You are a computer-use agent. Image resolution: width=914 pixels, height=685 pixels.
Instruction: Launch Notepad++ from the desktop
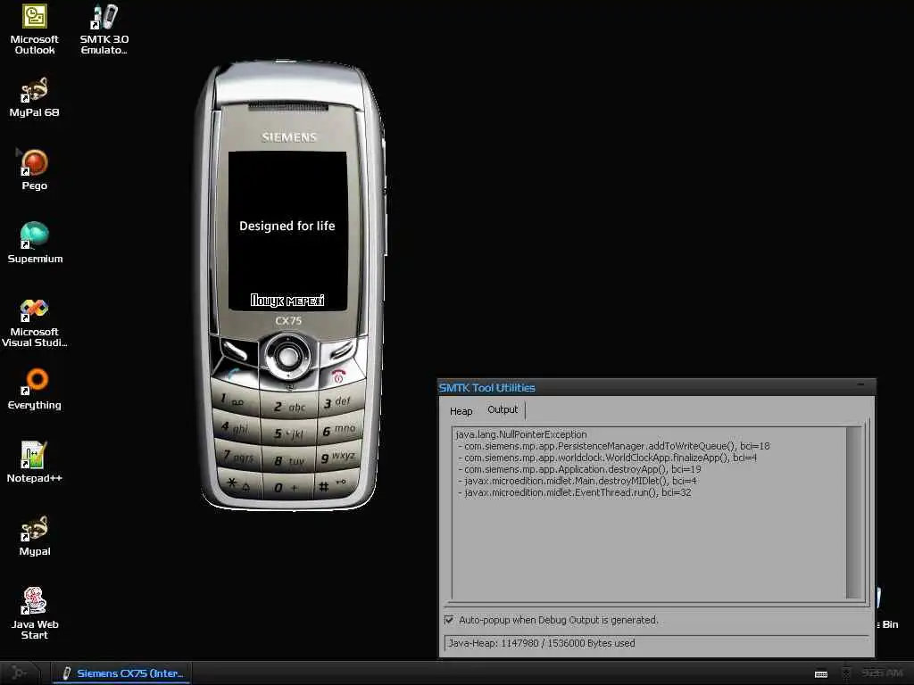(x=35, y=463)
